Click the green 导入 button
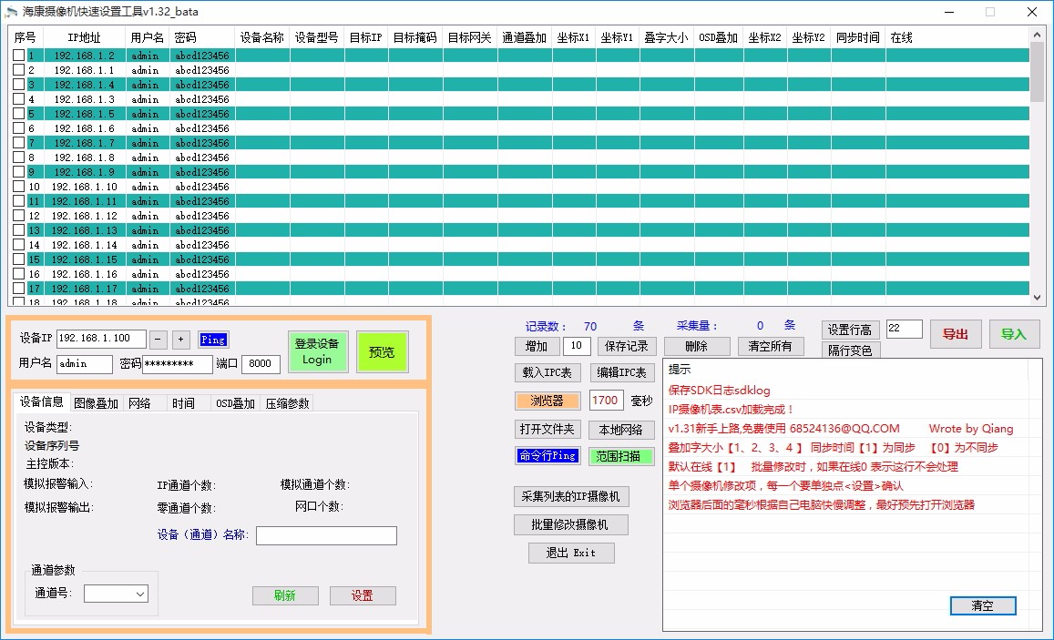This screenshot has width=1054, height=640. [x=1014, y=334]
